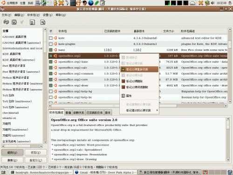The image size is (233, 175).
Task: Click the notepad launcher icon in top panel
Action: click(x=103, y=3)
